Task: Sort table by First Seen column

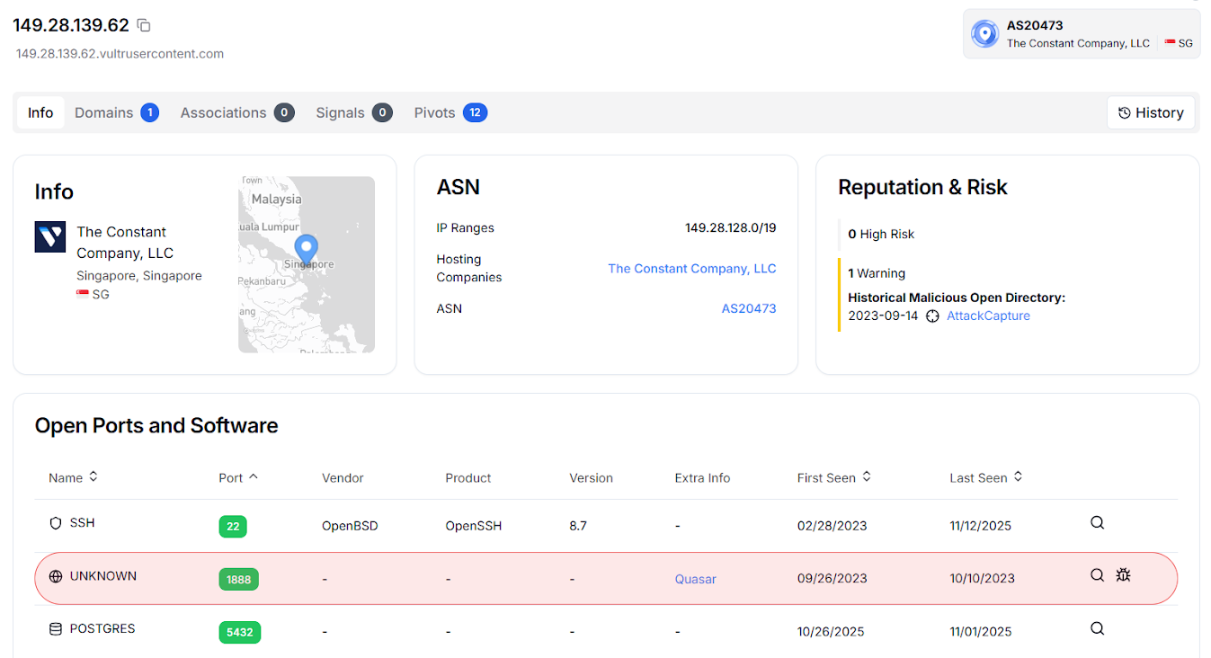Action: (867, 477)
